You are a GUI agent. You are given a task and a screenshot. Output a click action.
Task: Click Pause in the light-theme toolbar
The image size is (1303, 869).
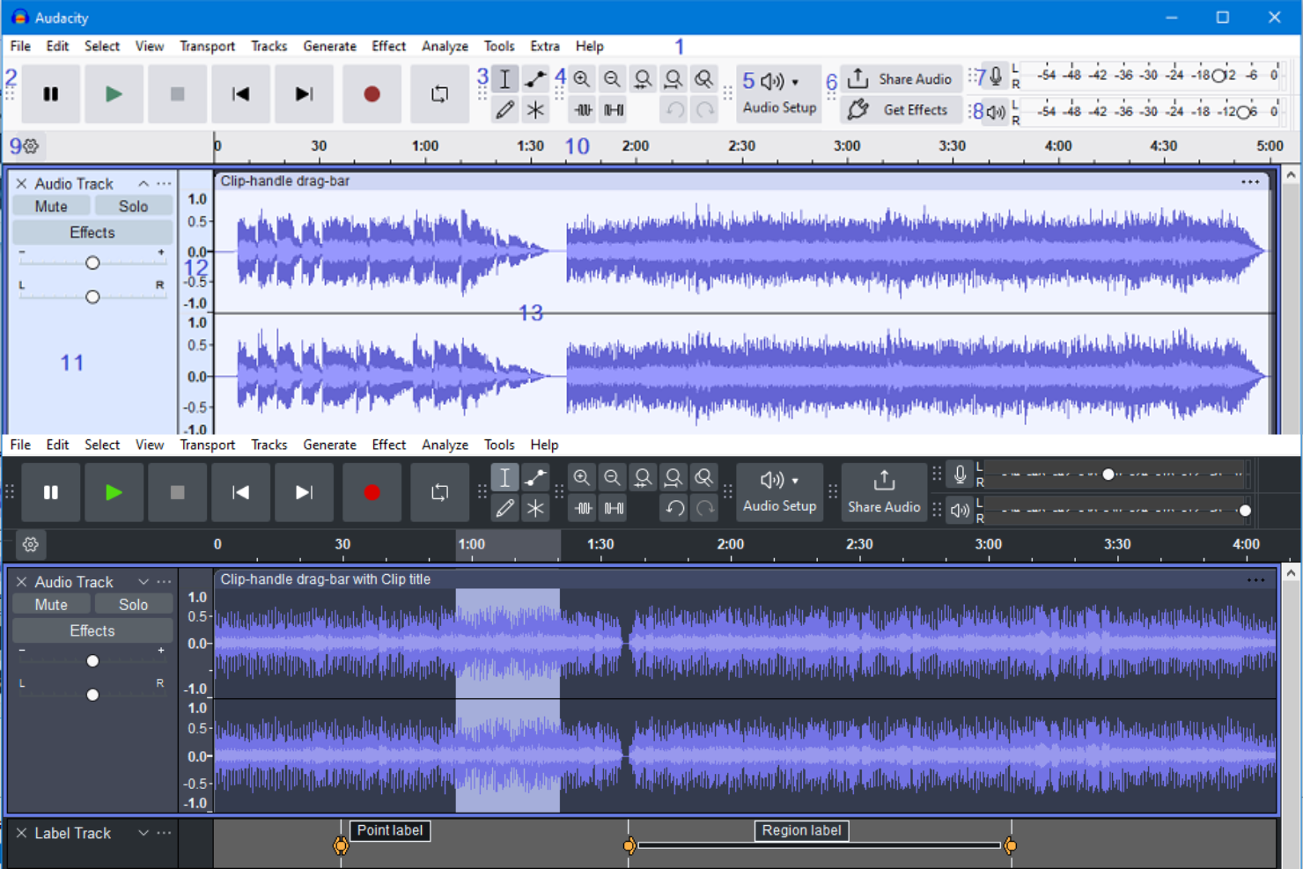point(51,94)
